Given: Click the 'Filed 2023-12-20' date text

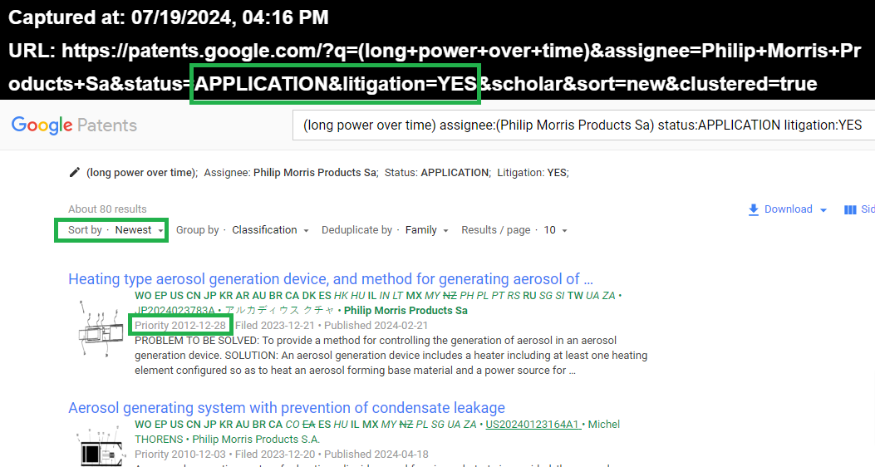Looking at the screenshot, I should click(275, 455).
